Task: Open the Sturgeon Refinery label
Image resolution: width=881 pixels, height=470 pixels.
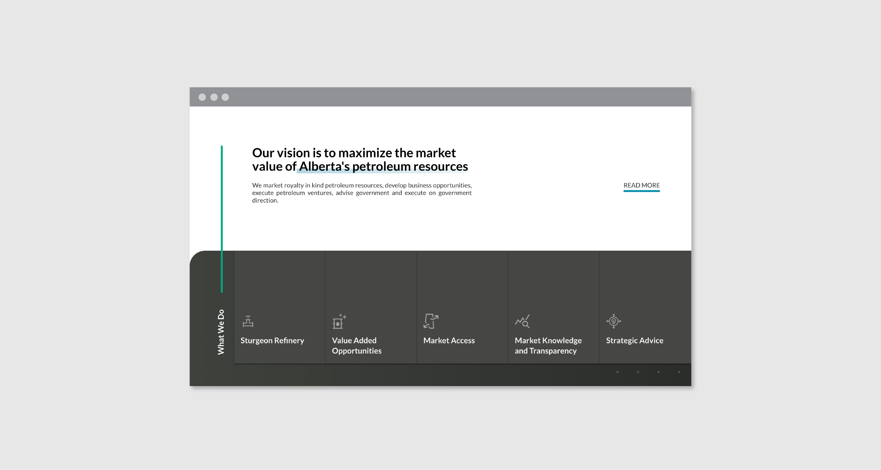Action: point(272,341)
